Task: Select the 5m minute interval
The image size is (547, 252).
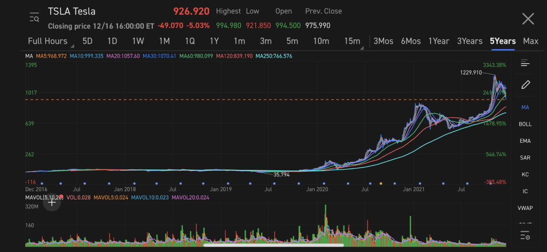Action: (292, 41)
